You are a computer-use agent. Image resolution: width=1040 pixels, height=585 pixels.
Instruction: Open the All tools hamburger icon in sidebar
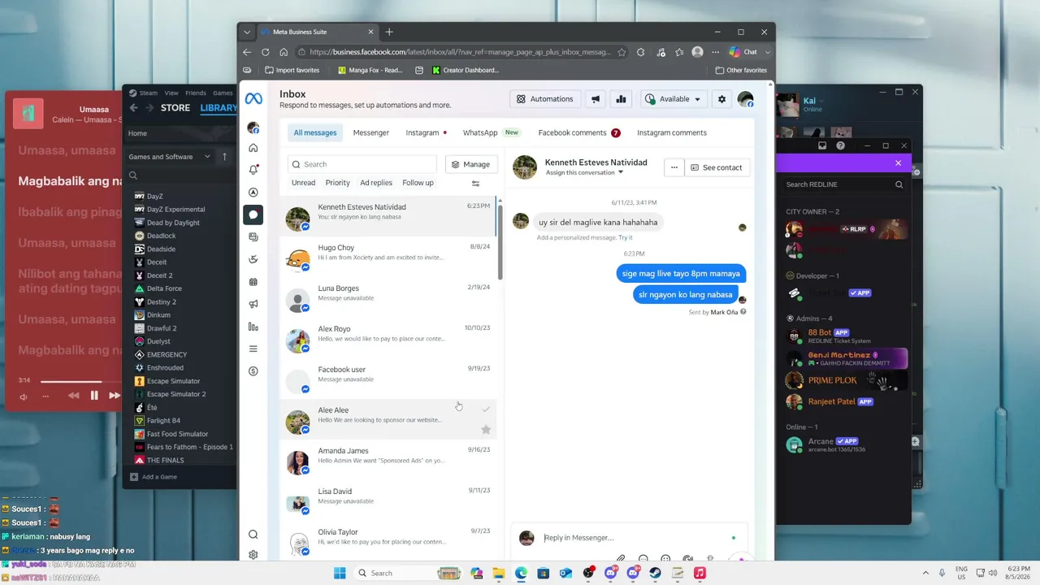253,349
